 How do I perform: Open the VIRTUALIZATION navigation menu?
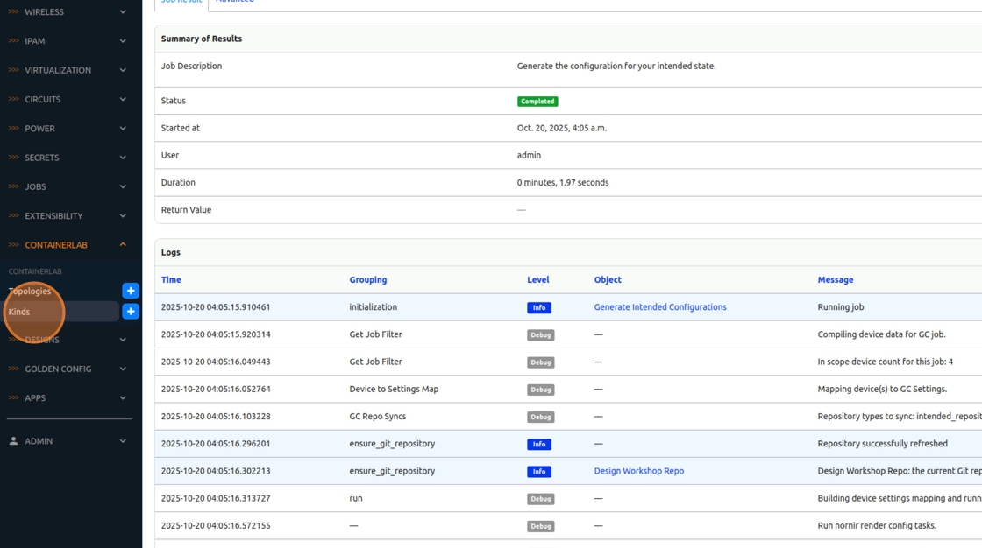coord(58,70)
